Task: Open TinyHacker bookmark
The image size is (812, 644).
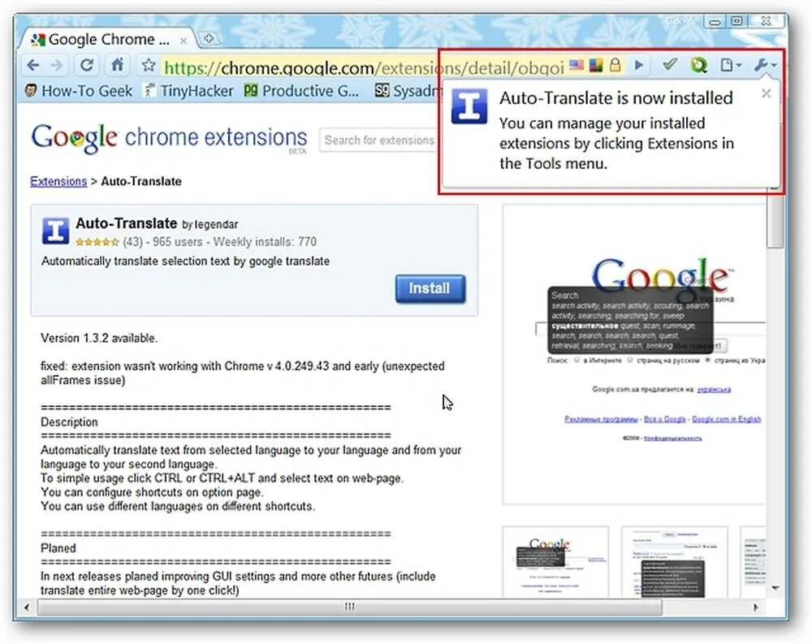Action: pos(189,91)
